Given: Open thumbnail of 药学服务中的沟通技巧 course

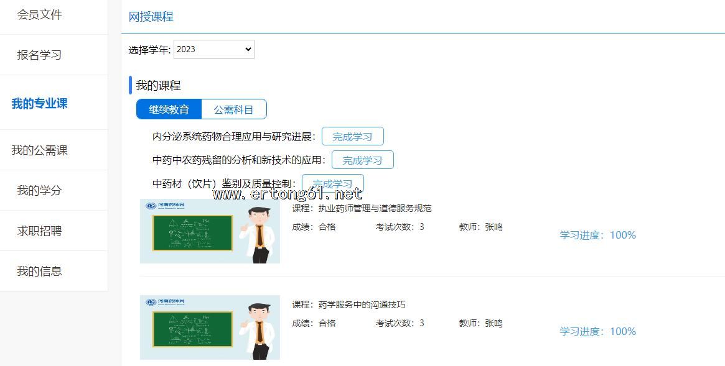Looking at the screenshot, I should tap(210, 327).
